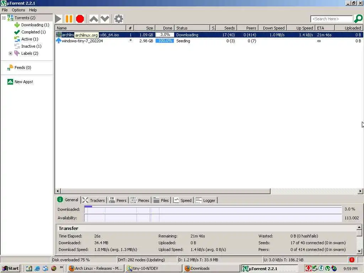The image size is (364, 273).
Task: Open the Help menu
Action: (33, 10)
